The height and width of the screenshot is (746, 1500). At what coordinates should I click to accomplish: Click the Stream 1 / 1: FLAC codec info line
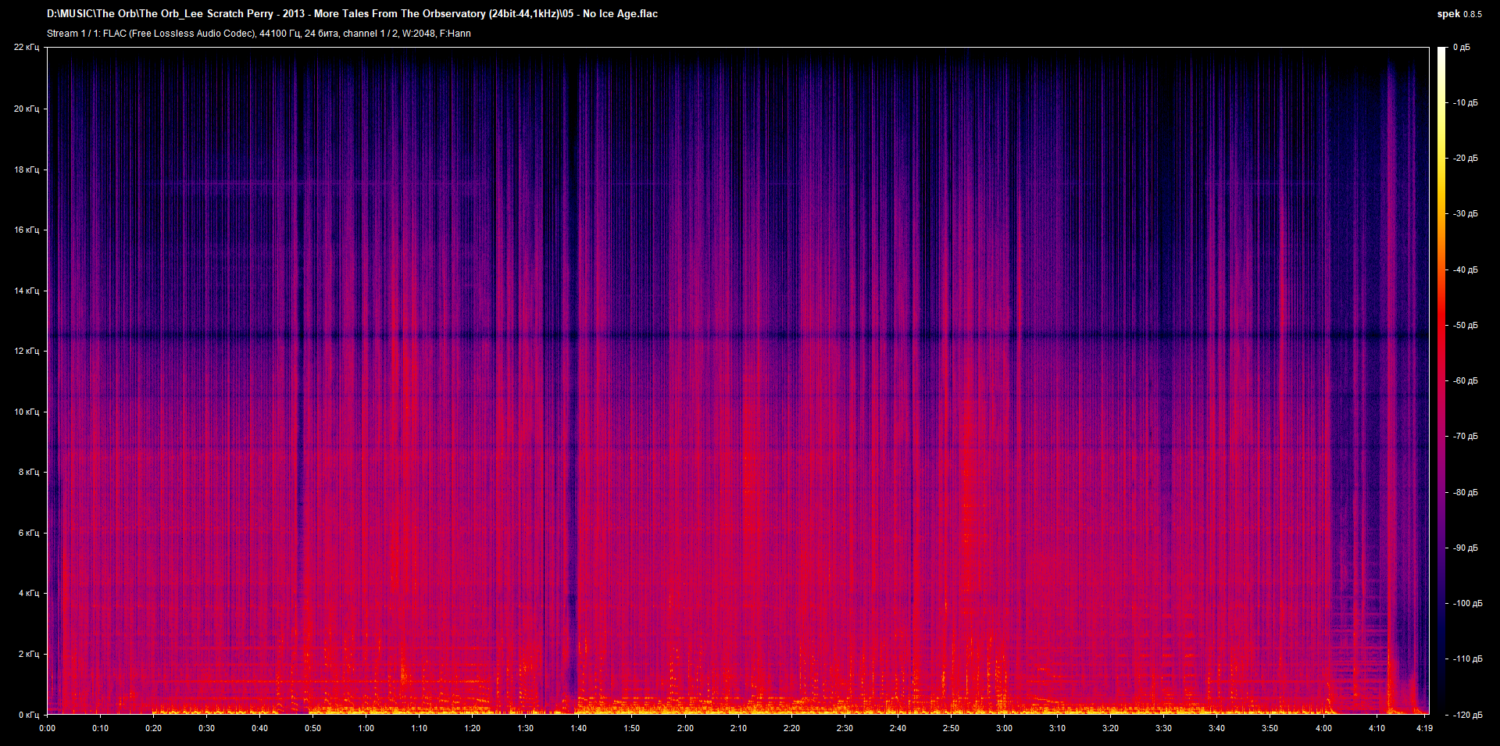259,34
